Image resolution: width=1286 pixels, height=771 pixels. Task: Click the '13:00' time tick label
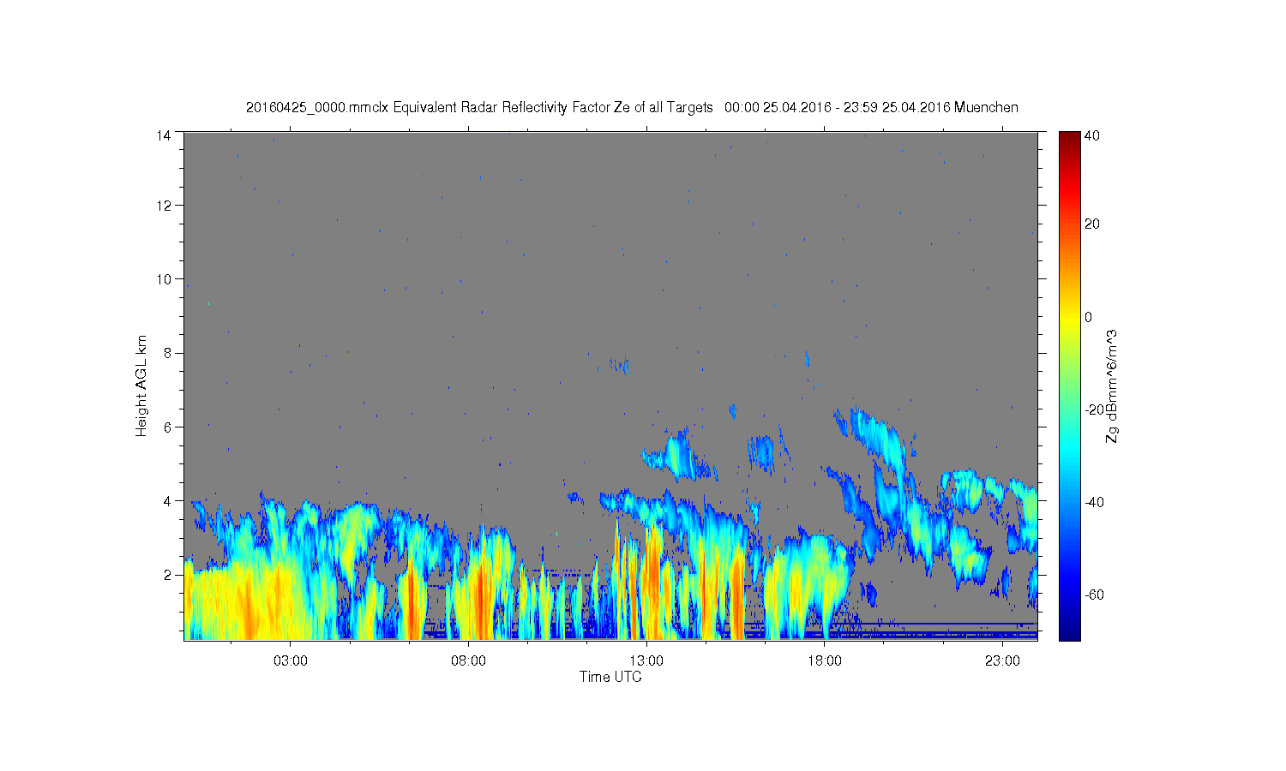646,661
